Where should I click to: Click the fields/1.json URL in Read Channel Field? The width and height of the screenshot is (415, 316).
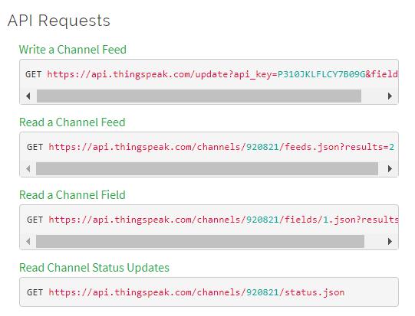(x=223, y=220)
